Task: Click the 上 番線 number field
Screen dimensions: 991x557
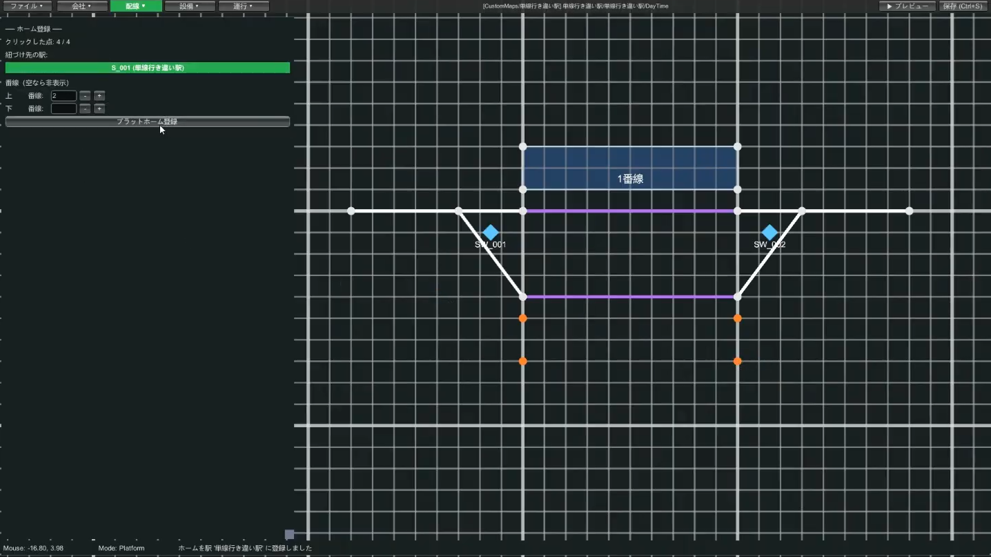Action: 63,96
